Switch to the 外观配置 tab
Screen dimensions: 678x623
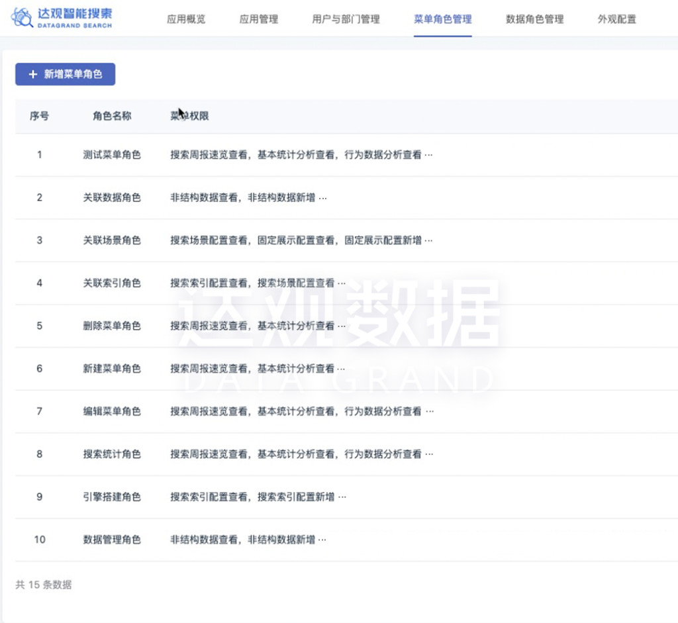[616, 19]
